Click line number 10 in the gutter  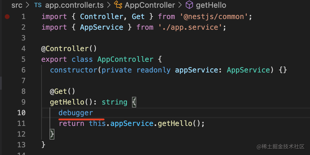click(21, 113)
